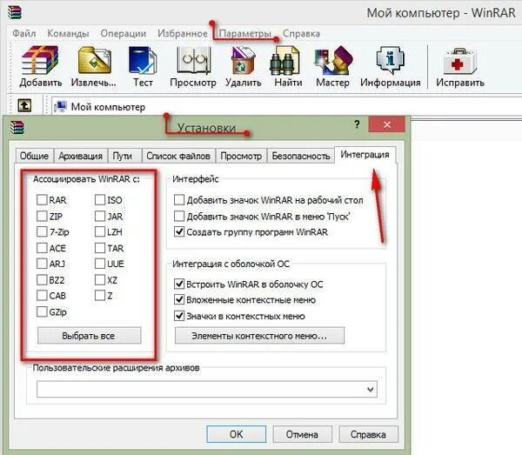This screenshot has width=522, height=455.
Task: Toggle the ACE checkbox
Action: click(x=42, y=248)
